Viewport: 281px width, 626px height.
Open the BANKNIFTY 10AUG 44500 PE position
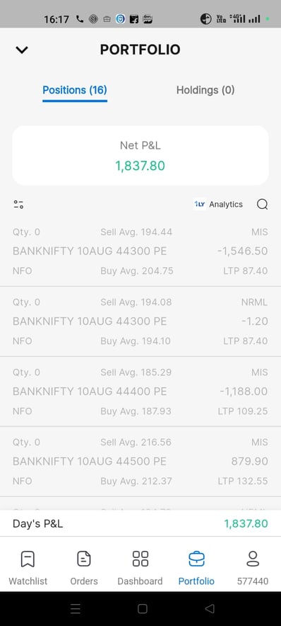140,462
